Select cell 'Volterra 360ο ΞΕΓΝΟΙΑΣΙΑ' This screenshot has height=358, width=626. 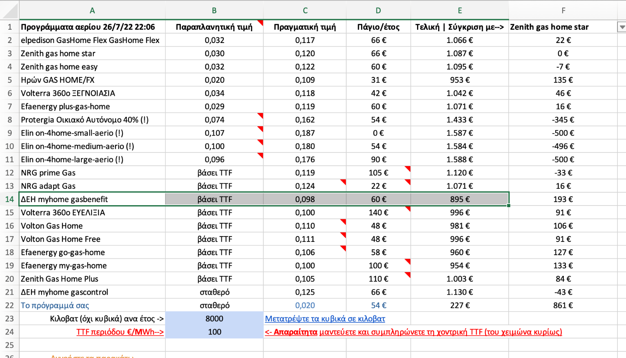[x=92, y=93]
